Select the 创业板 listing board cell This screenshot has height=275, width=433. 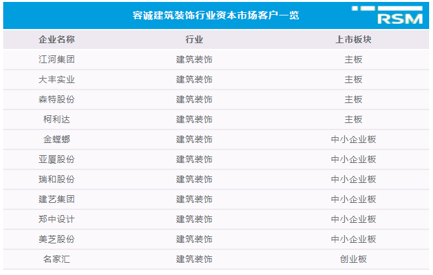point(353,259)
